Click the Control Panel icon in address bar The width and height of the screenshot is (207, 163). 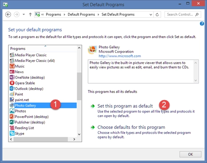[38, 15]
